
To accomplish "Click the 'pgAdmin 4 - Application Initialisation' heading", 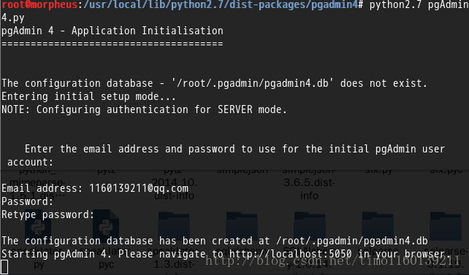I will point(113,31).
